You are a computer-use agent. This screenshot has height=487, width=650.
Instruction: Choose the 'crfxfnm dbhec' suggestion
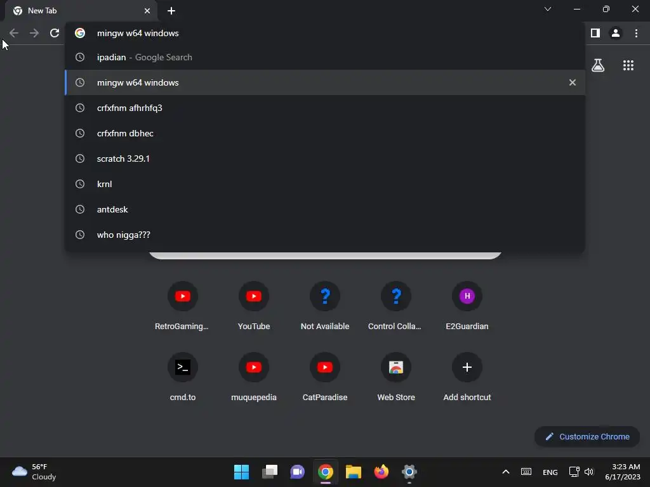325,133
